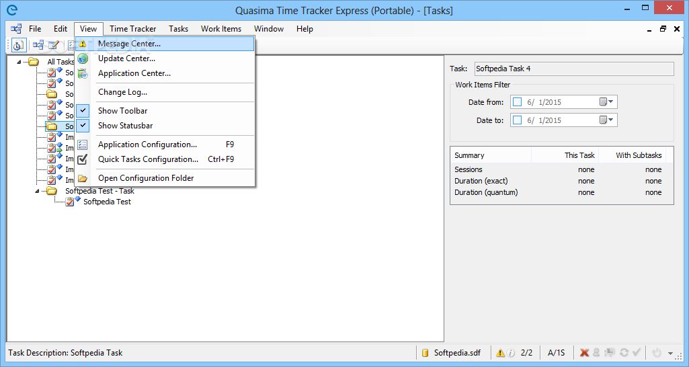Click the stopwatch Time Tracker toolbar icon

click(x=18, y=45)
